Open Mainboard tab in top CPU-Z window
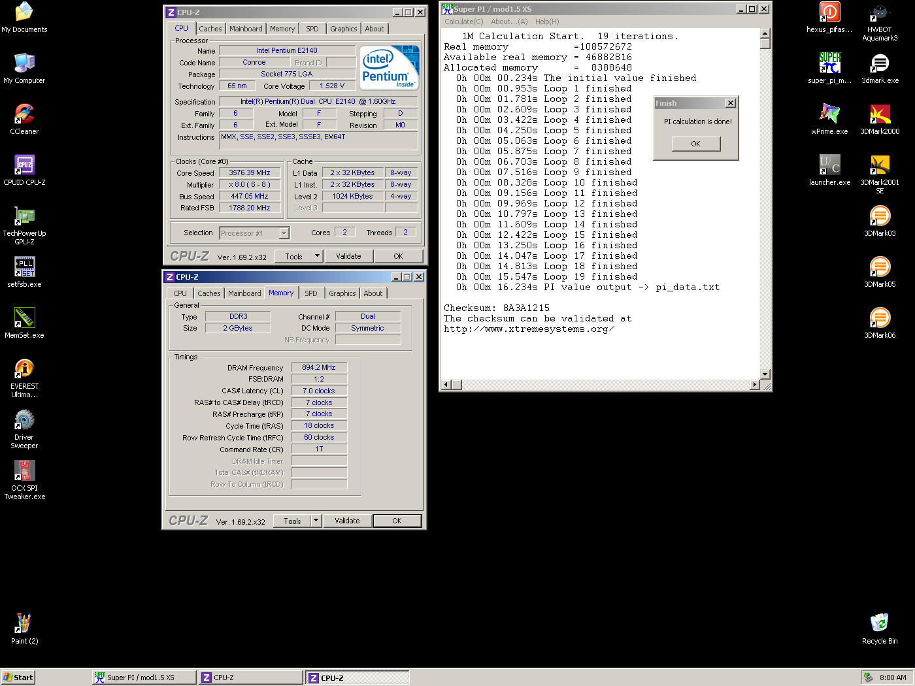 point(246,29)
